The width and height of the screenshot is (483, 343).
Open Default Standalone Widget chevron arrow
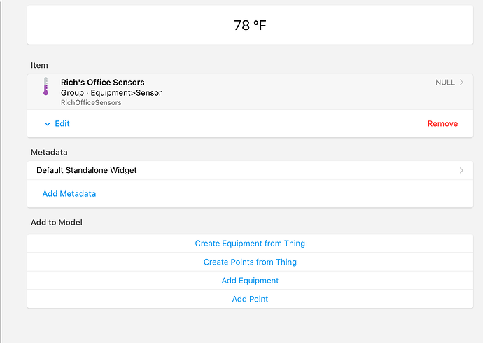(x=461, y=170)
